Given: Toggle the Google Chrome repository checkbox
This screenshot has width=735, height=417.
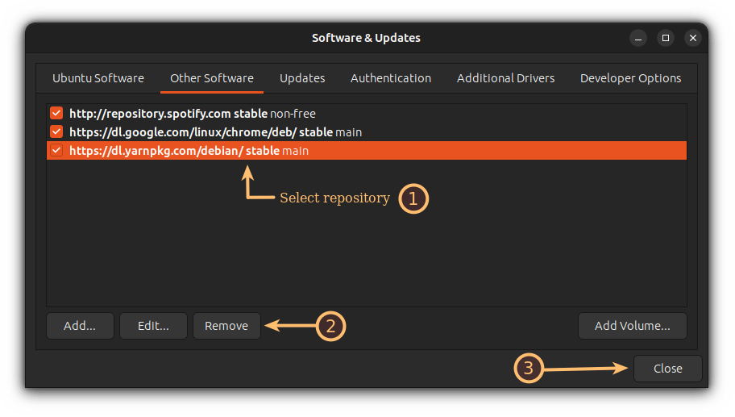Looking at the screenshot, I should (x=56, y=131).
